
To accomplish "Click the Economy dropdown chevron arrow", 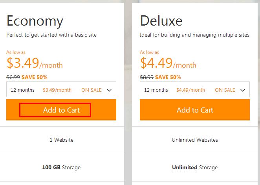I will click(109, 90).
